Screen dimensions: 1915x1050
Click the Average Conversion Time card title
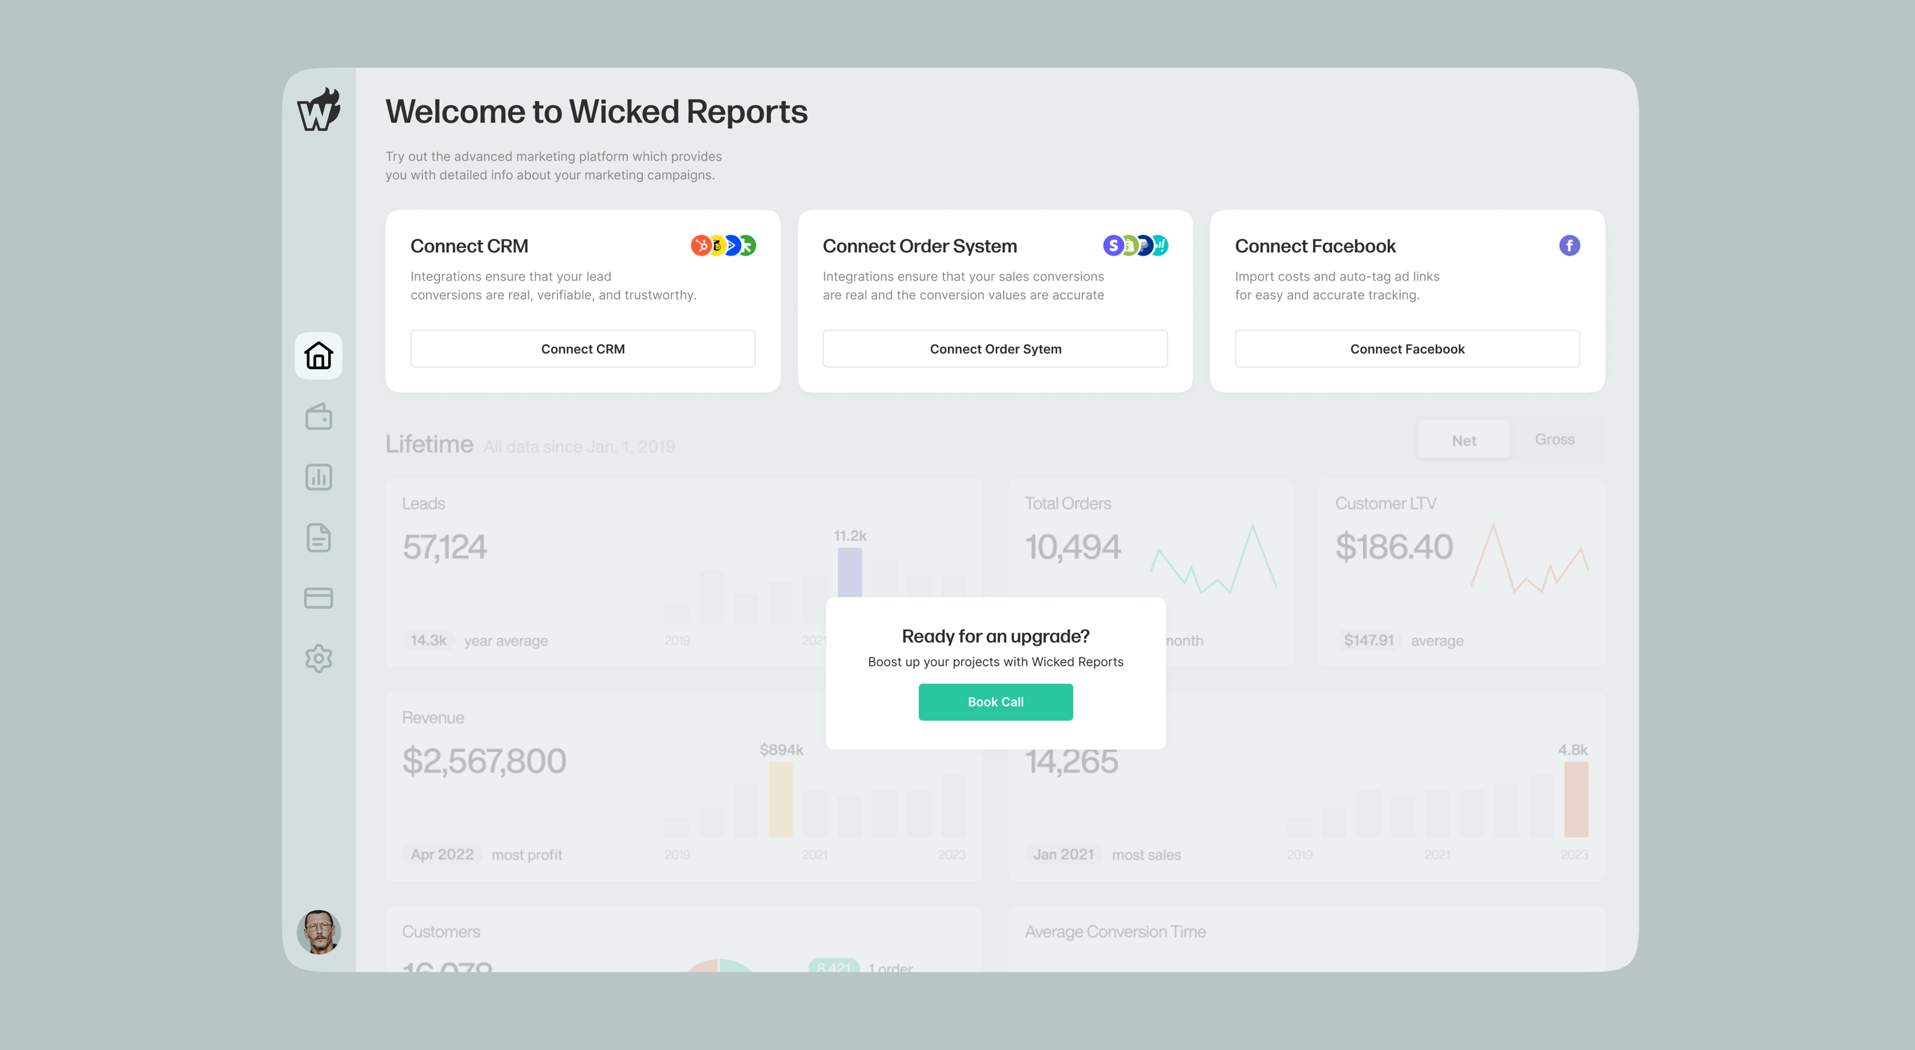pos(1115,932)
